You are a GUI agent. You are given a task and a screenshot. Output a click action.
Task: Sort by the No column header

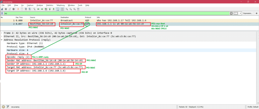click(7, 17)
